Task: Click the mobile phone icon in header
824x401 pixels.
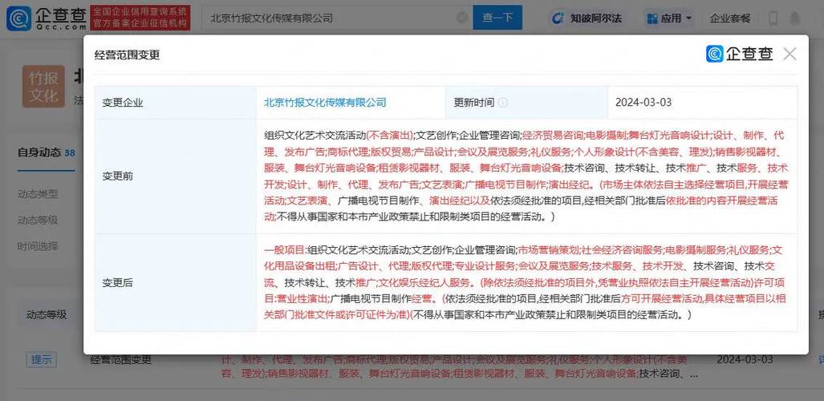Action: tap(773, 18)
